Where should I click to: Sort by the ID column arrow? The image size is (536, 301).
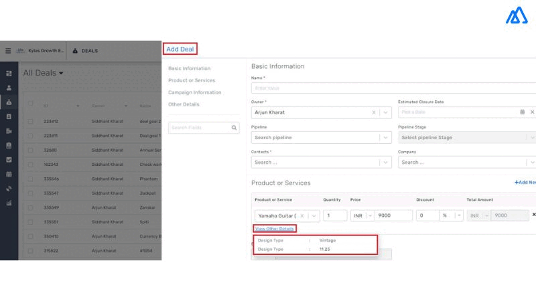[x=78, y=106]
